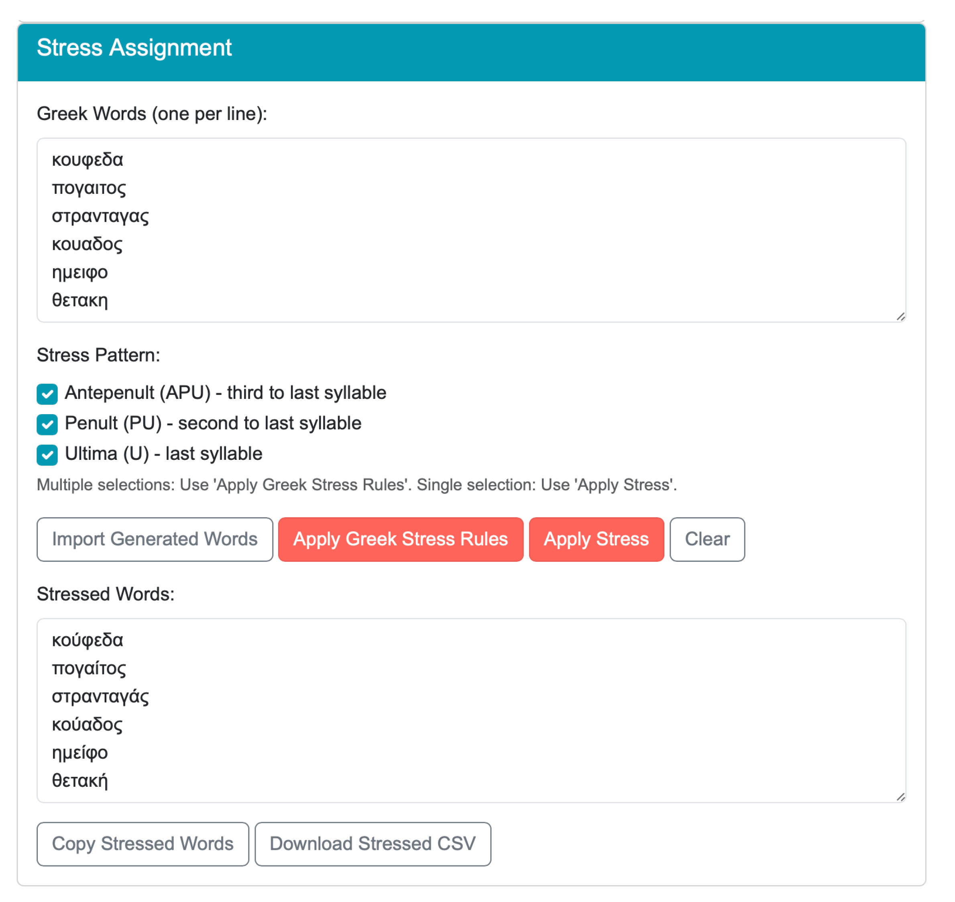Click stressed output word πογαίτος
955x902 pixels.
(x=89, y=668)
